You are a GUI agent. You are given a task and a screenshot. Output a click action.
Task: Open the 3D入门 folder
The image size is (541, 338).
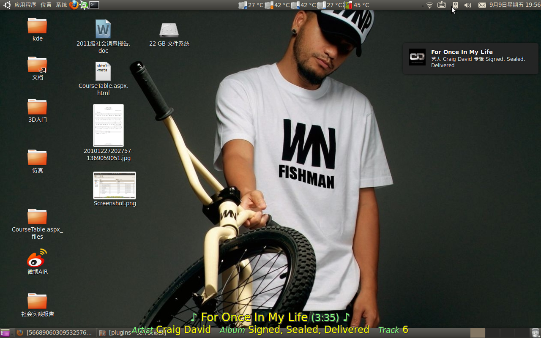(x=37, y=107)
